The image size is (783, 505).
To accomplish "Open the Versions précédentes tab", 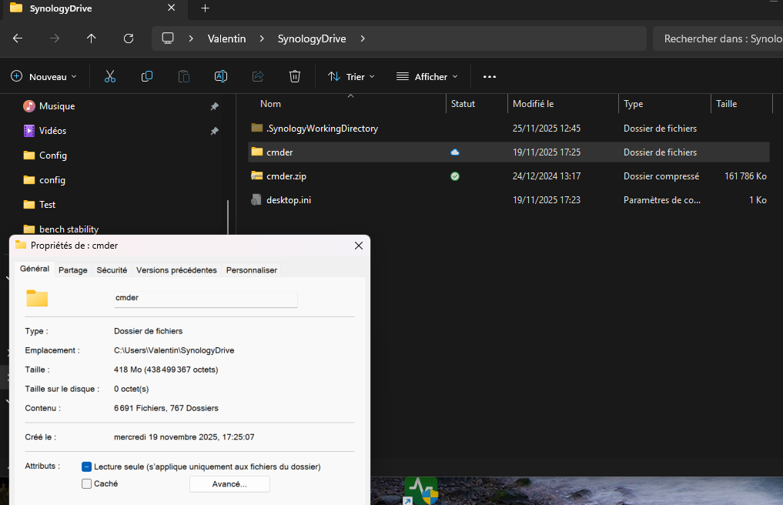I will tap(176, 270).
